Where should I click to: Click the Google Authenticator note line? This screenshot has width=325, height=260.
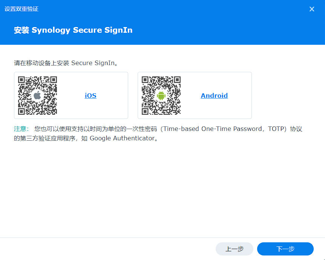[x=86, y=138]
